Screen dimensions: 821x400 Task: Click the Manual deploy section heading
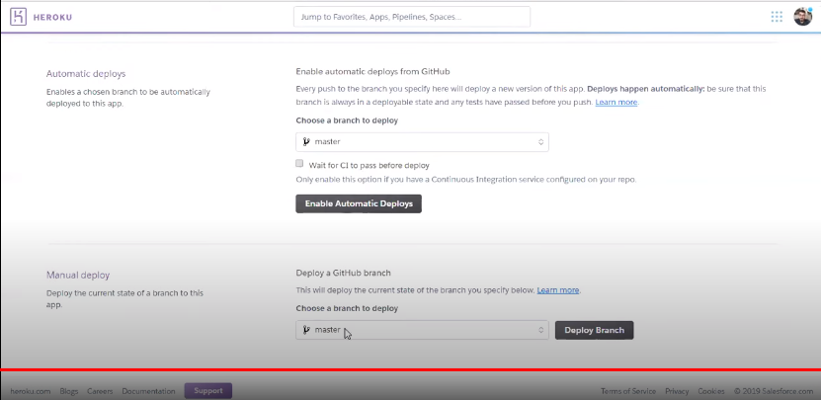point(78,275)
